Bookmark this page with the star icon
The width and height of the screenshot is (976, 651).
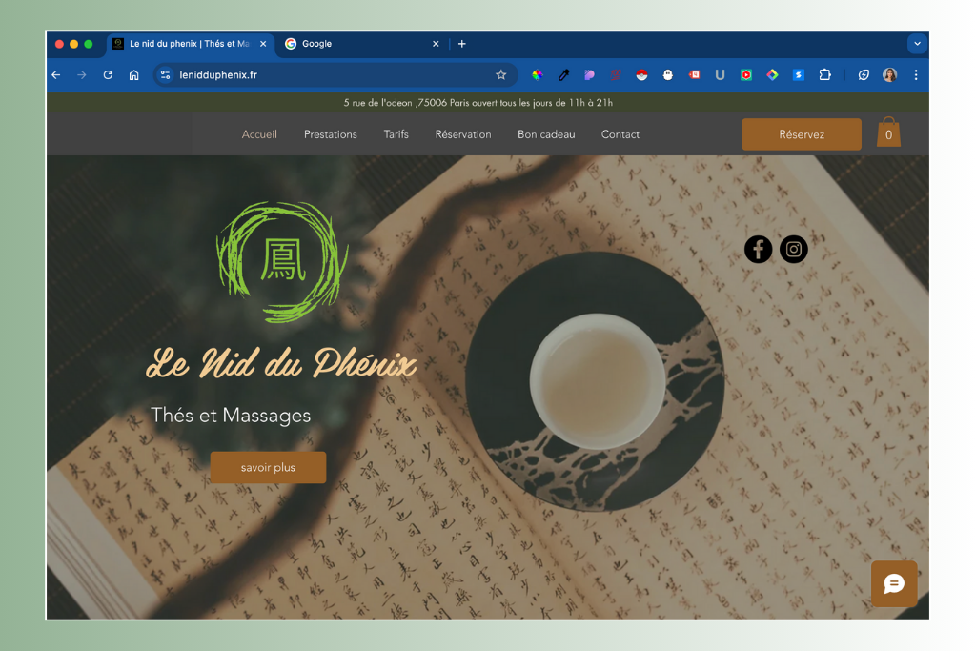501,74
